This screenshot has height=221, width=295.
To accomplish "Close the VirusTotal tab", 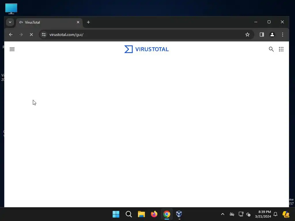I will click(78, 22).
